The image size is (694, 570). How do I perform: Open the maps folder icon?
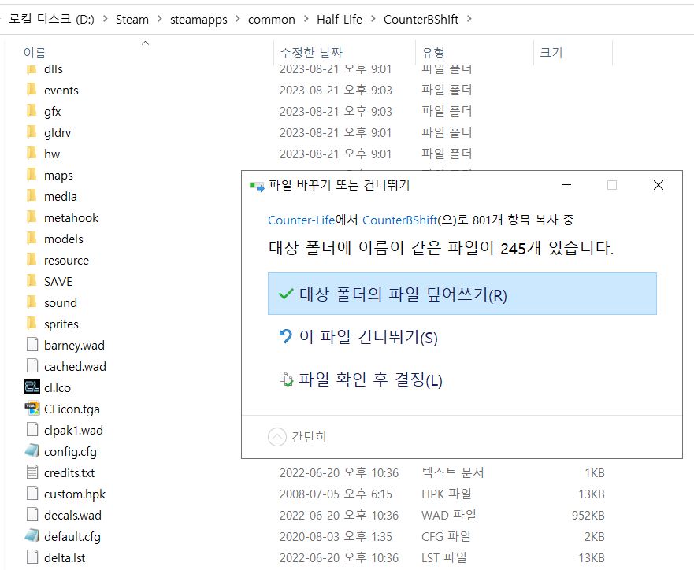coord(32,175)
